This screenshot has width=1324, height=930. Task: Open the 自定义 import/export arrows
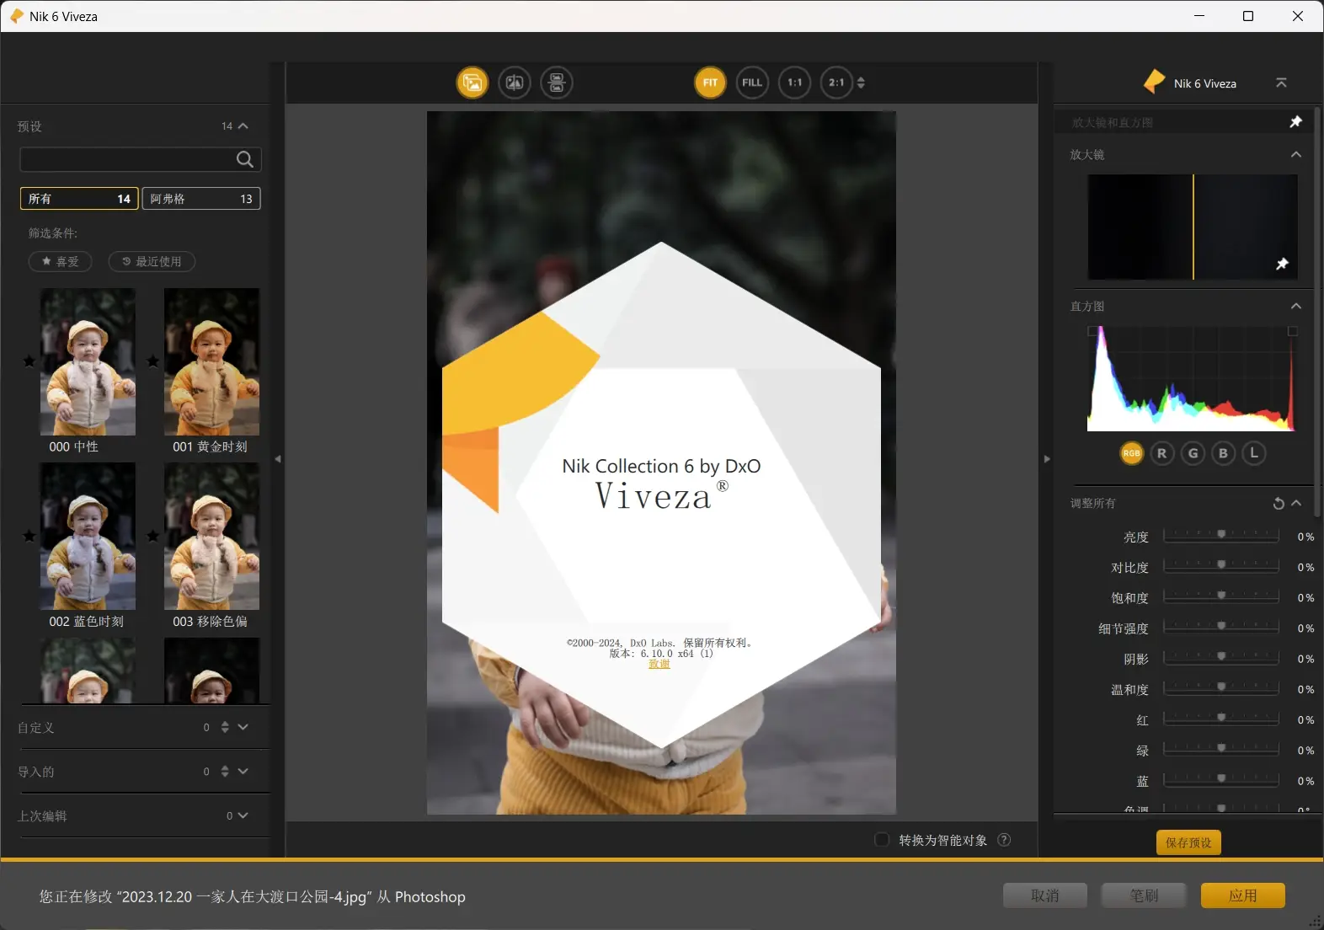tap(225, 727)
